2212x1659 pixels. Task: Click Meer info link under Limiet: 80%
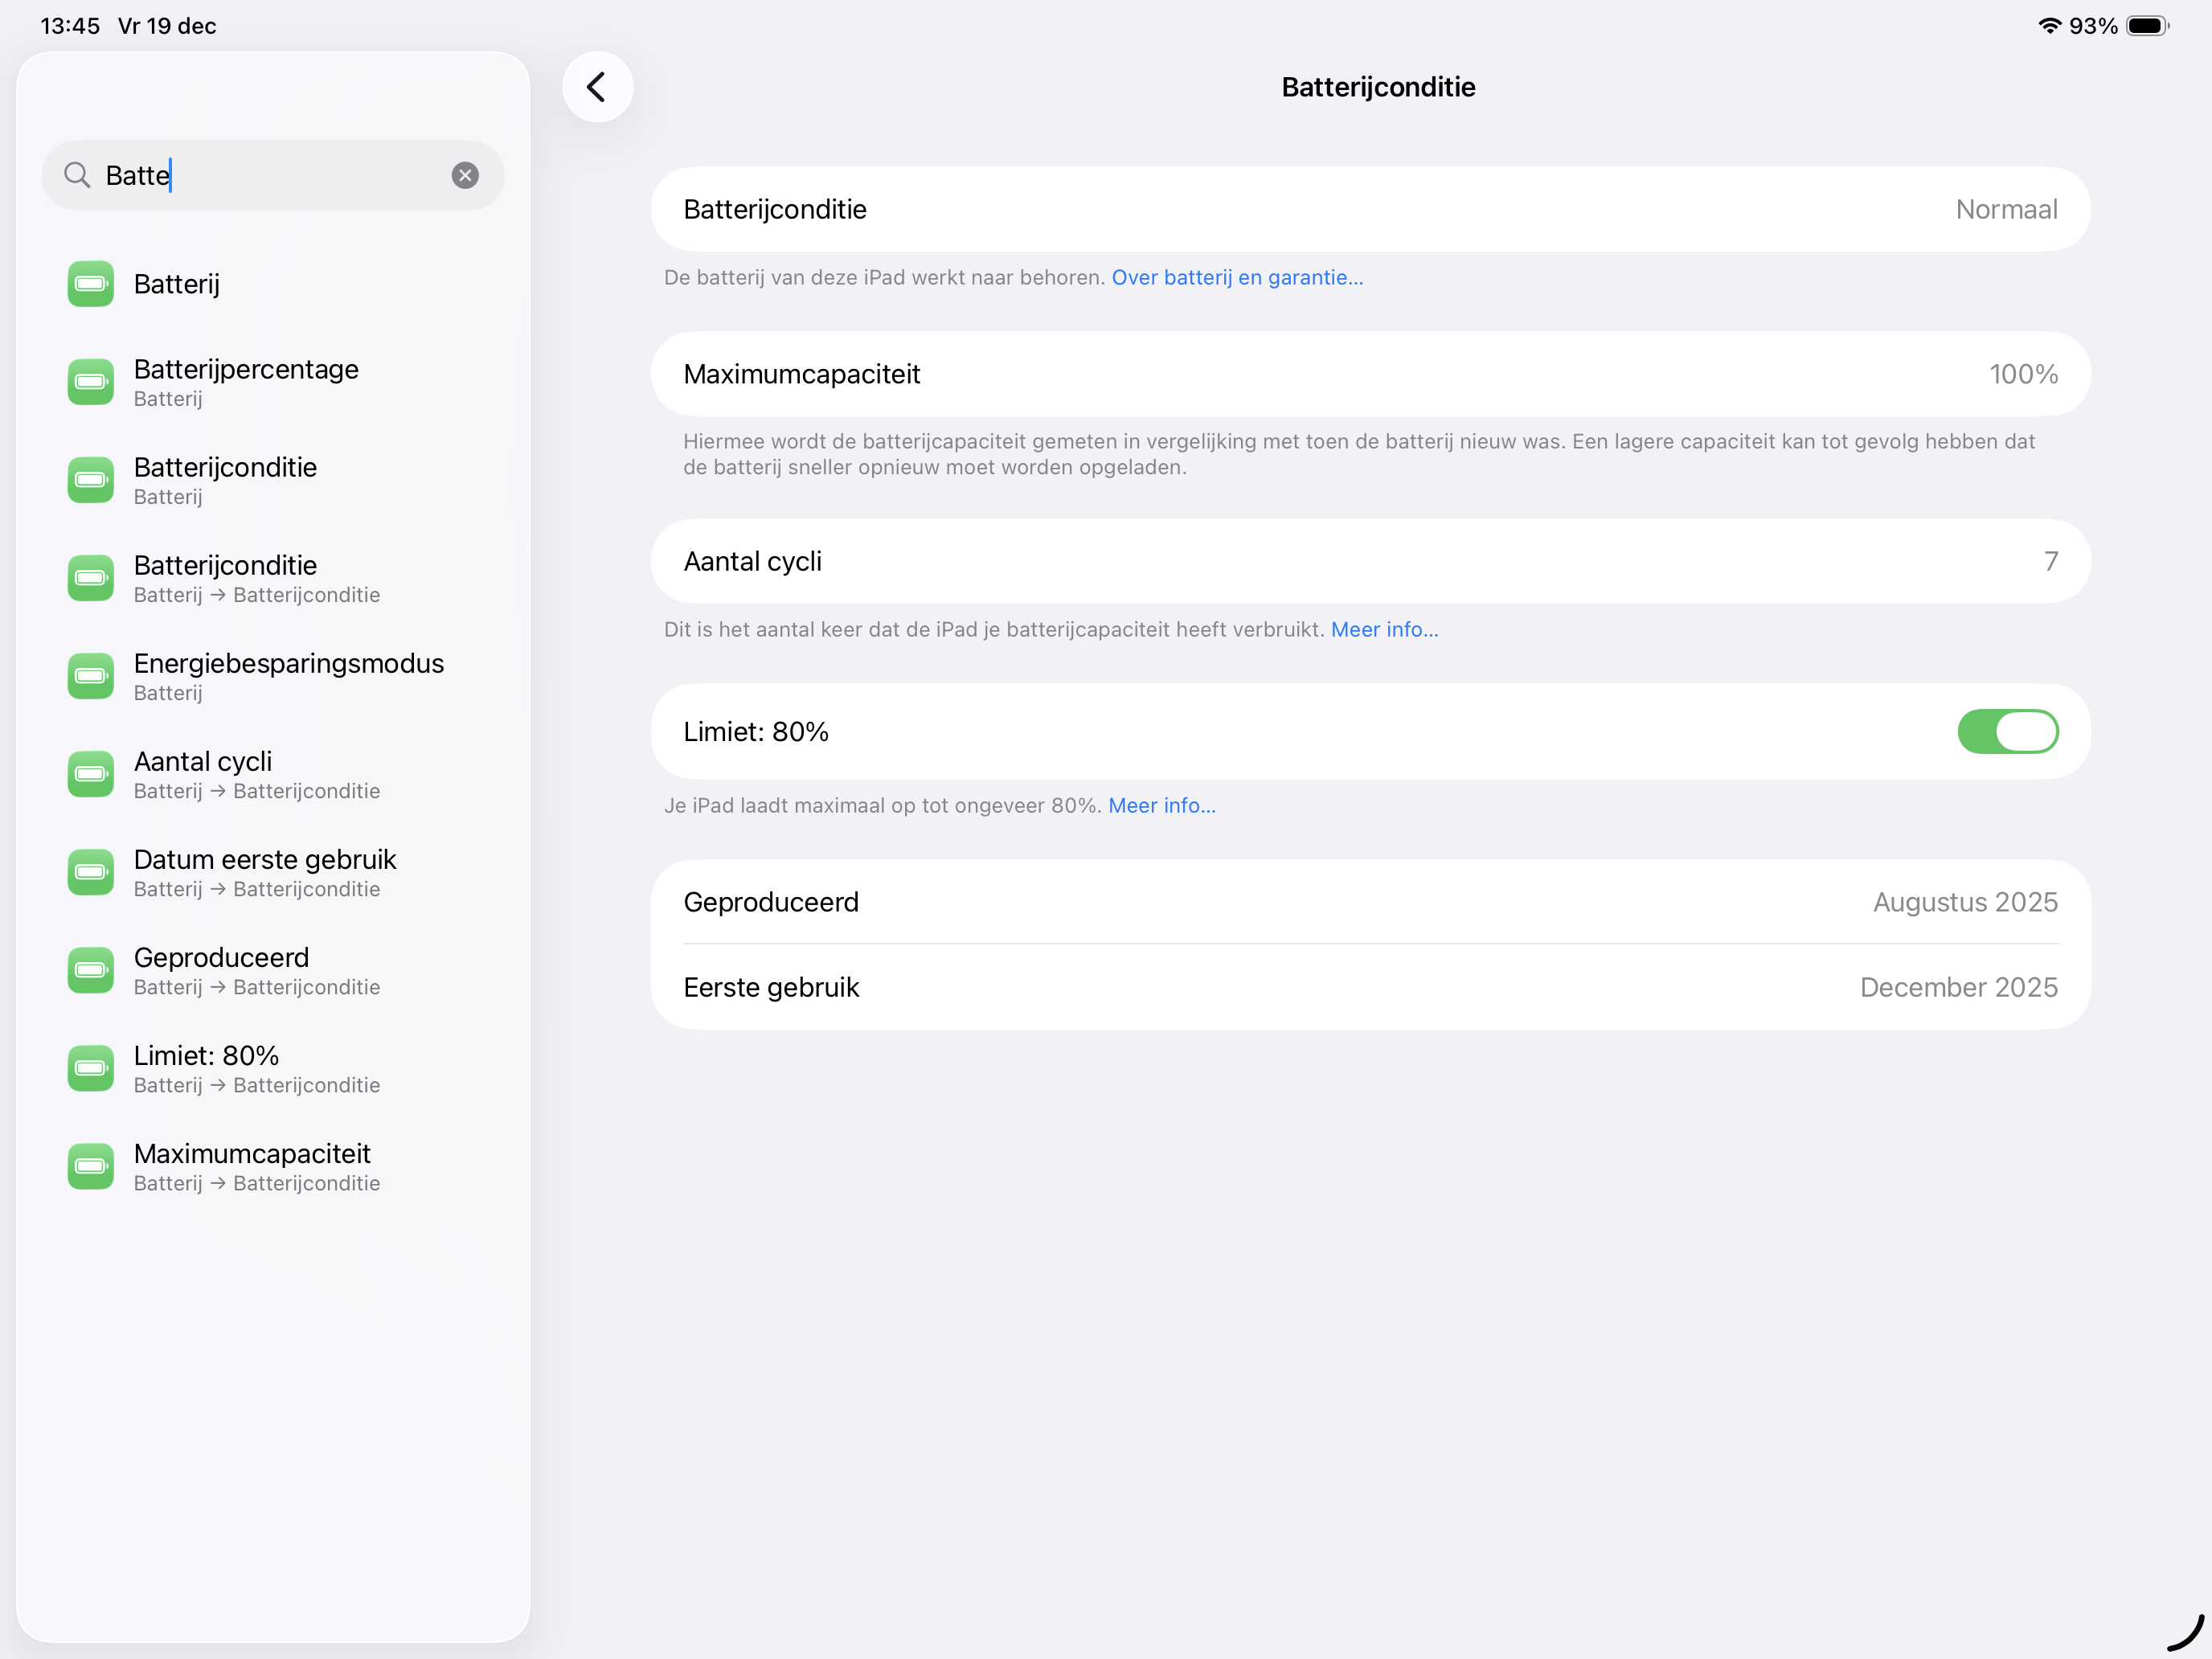(1162, 805)
